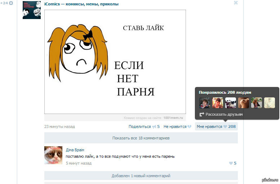Open second liker's avatar in red shirt
Viewport: 280px width, 184px height.
218,103
